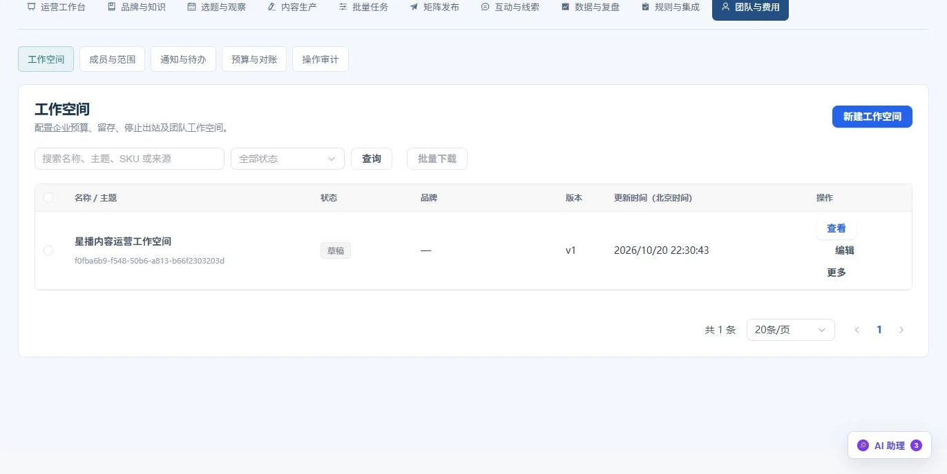Open the 运营工作台 menu
947x474 pixels.
(x=56, y=7)
